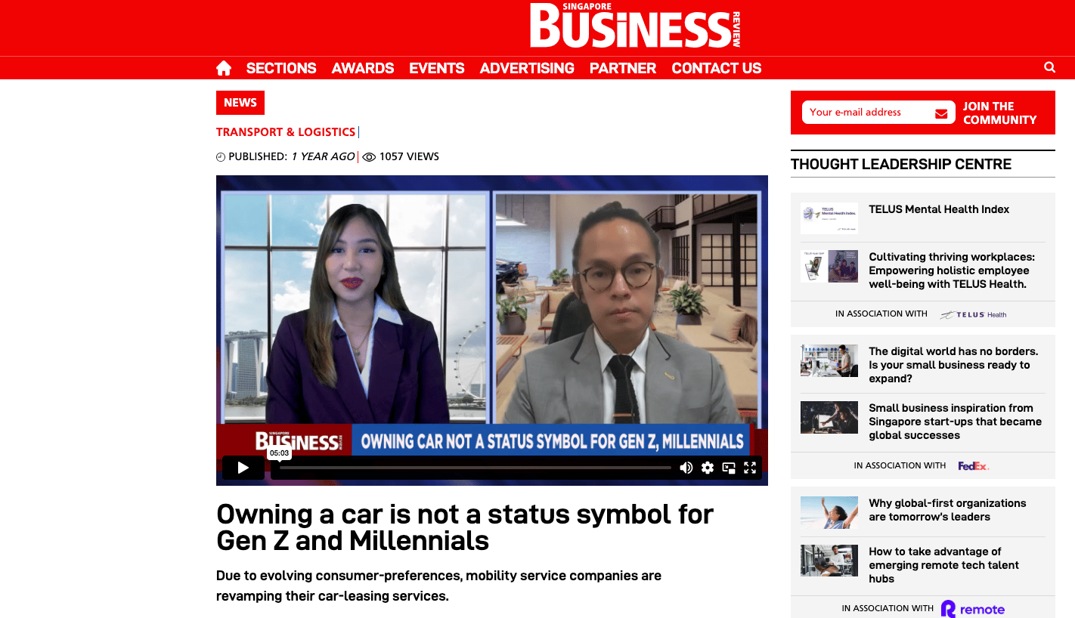Click the article headline about Gen Z
This screenshot has height=618, width=1075.
465,527
